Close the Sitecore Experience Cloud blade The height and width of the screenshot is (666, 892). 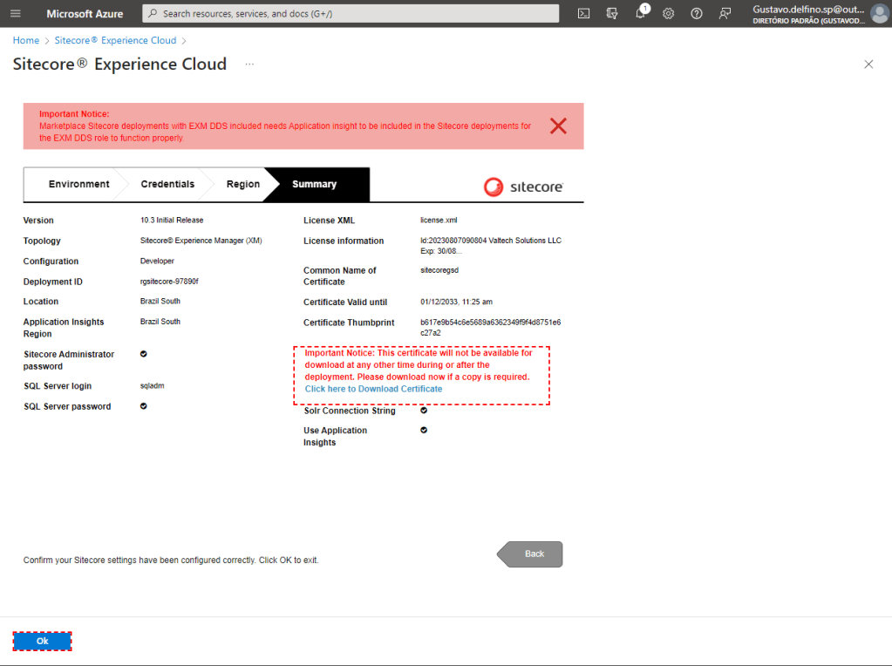pyautogui.click(x=868, y=65)
